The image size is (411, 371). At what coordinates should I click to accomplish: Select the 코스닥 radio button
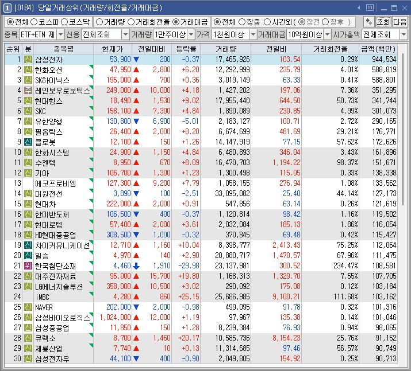64,22
